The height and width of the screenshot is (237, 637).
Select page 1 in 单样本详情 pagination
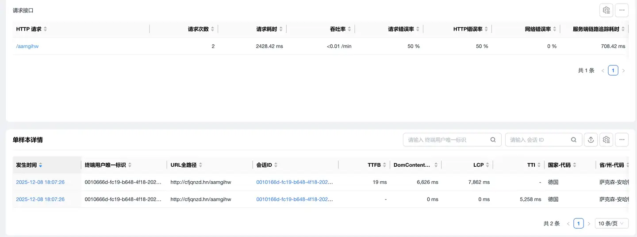pyautogui.click(x=578, y=224)
